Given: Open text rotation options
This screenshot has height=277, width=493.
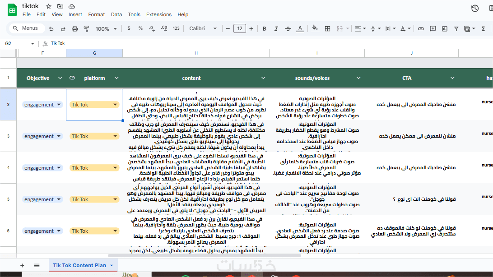Looking at the screenshot, I should point(405,28).
